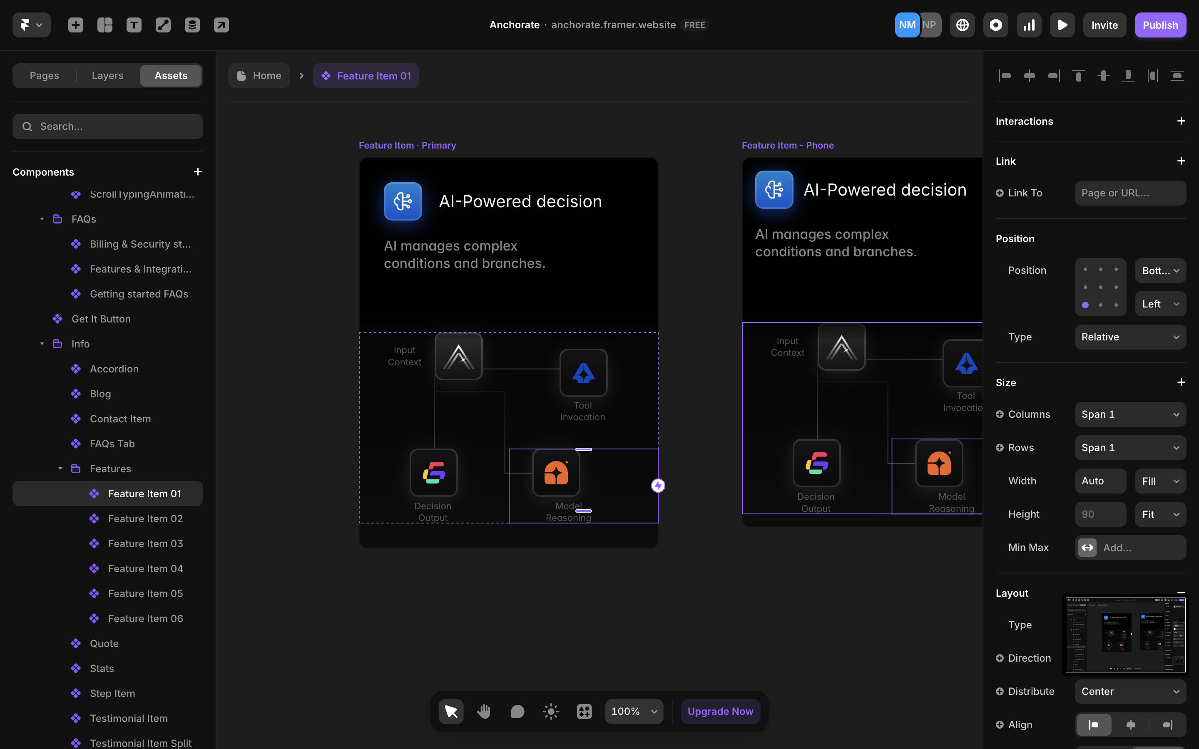Open the Position Type Relative dropdown

pyautogui.click(x=1129, y=337)
